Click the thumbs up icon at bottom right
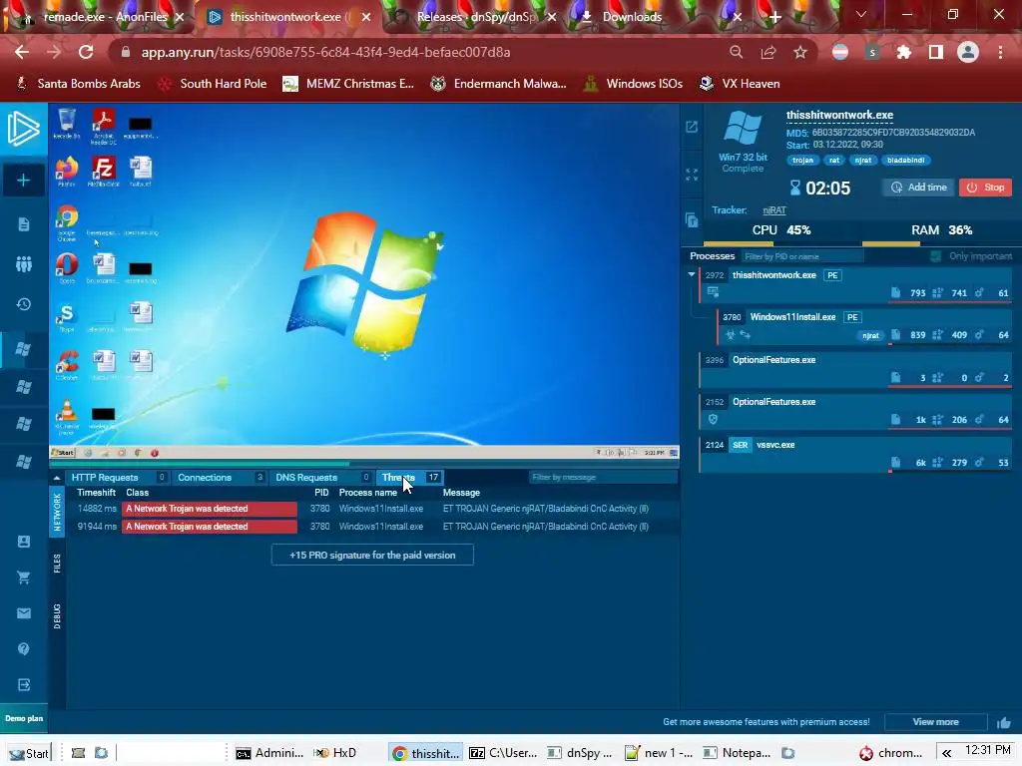Viewport: 1022px width, 766px height. 1004,722
